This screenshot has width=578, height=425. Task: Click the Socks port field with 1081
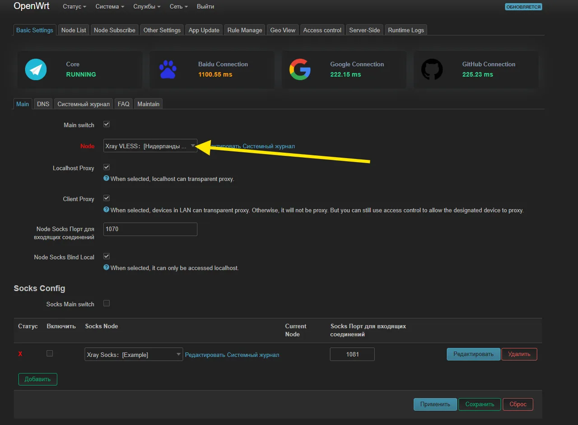point(352,354)
